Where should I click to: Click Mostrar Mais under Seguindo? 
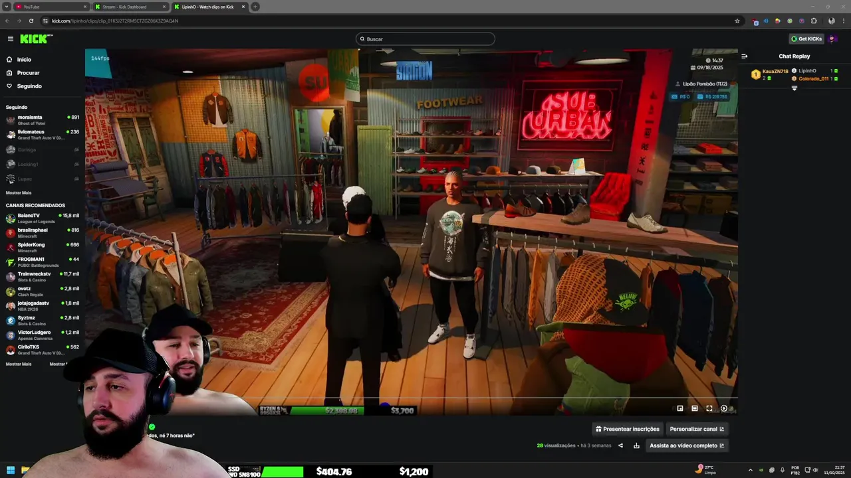[x=19, y=193]
